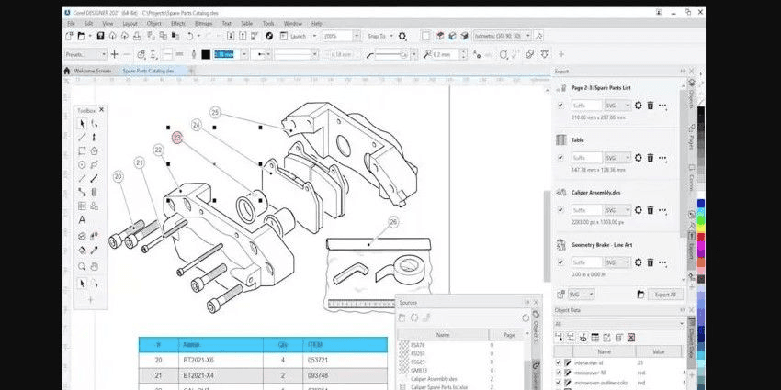Uncheck Page 2-3: Spare Parts List export checkbox

pyautogui.click(x=560, y=106)
